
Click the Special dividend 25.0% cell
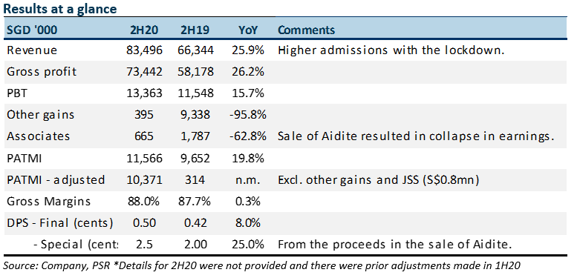tap(247, 244)
